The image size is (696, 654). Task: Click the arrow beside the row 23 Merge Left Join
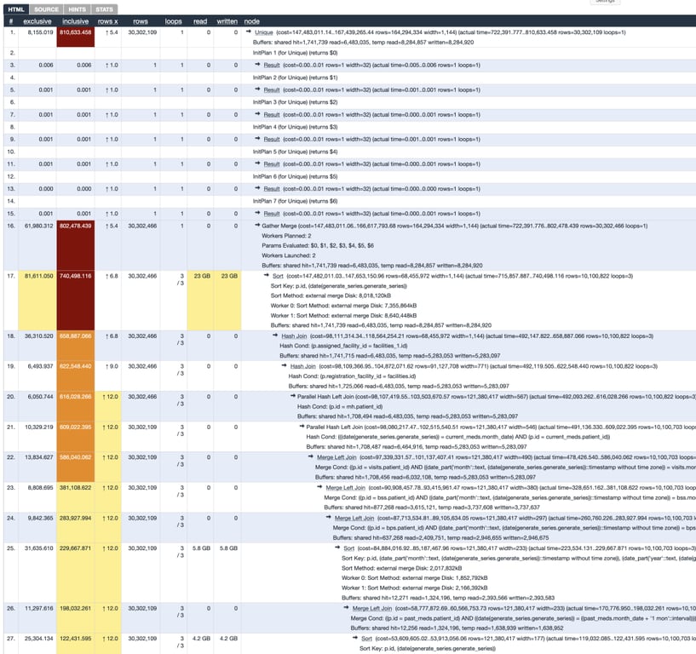(319, 487)
